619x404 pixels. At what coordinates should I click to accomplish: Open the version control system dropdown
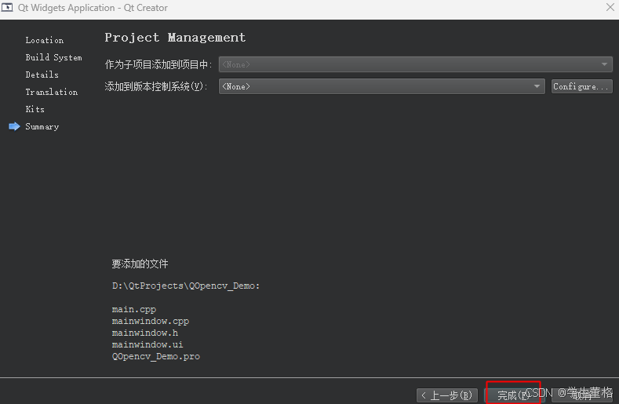pos(382,86)
